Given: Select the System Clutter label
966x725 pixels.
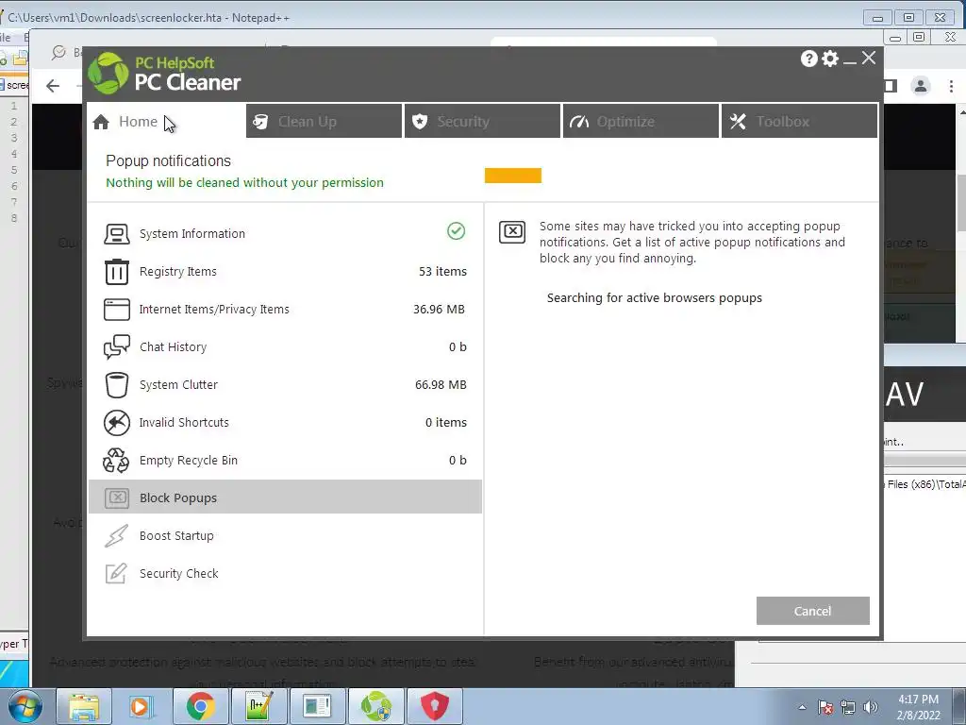Looking at the screenshot, I should tap(178, 385).
